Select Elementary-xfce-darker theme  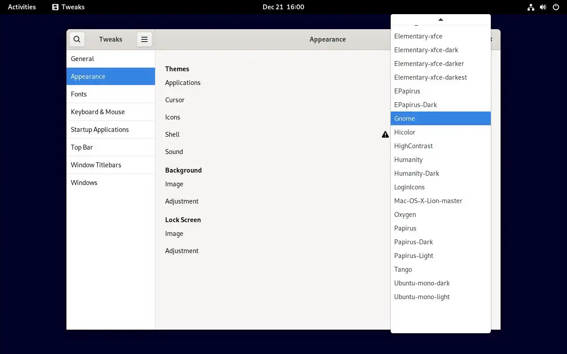[441, 63]
